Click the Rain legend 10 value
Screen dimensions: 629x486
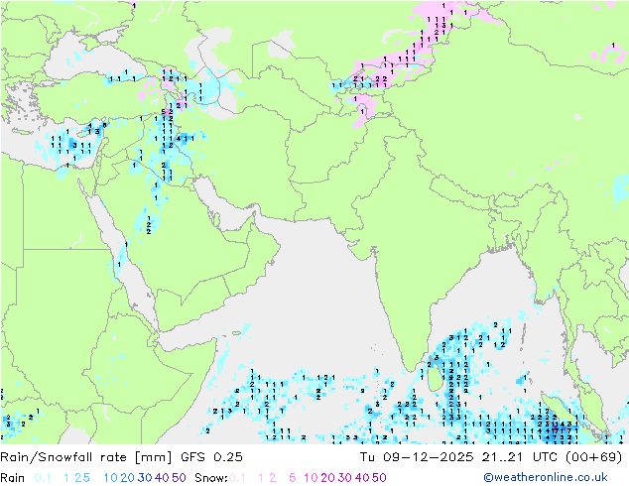click(111, 478)
